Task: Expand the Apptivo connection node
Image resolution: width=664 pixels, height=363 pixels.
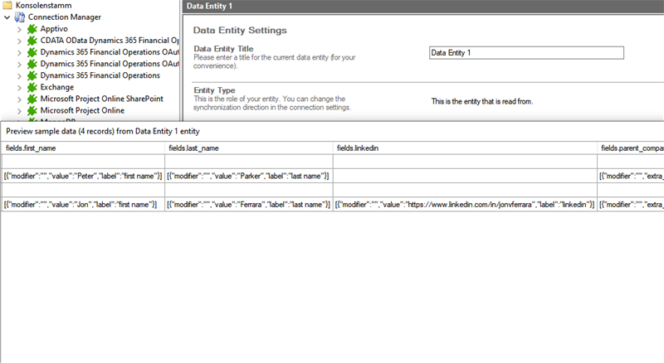Action: [20, 29]
